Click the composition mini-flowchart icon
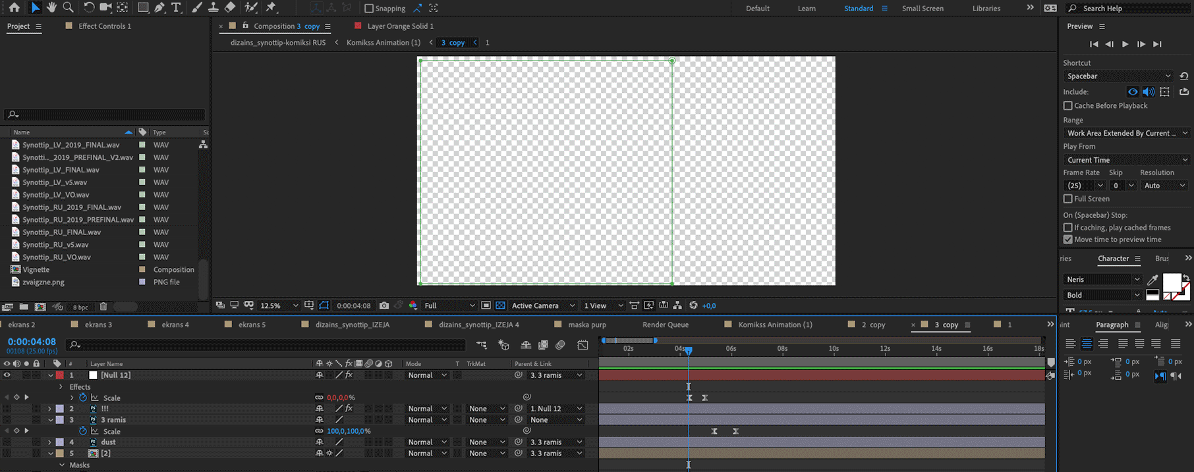 pos(482,345)
